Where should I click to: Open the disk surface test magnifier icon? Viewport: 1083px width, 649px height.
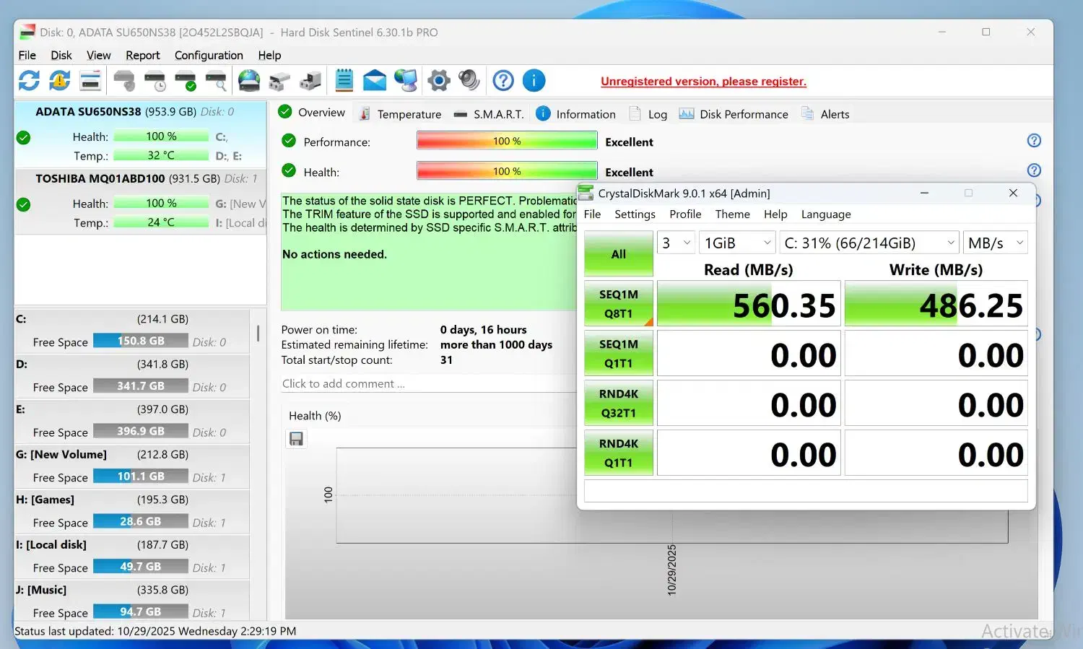click(x=217, y=80)
